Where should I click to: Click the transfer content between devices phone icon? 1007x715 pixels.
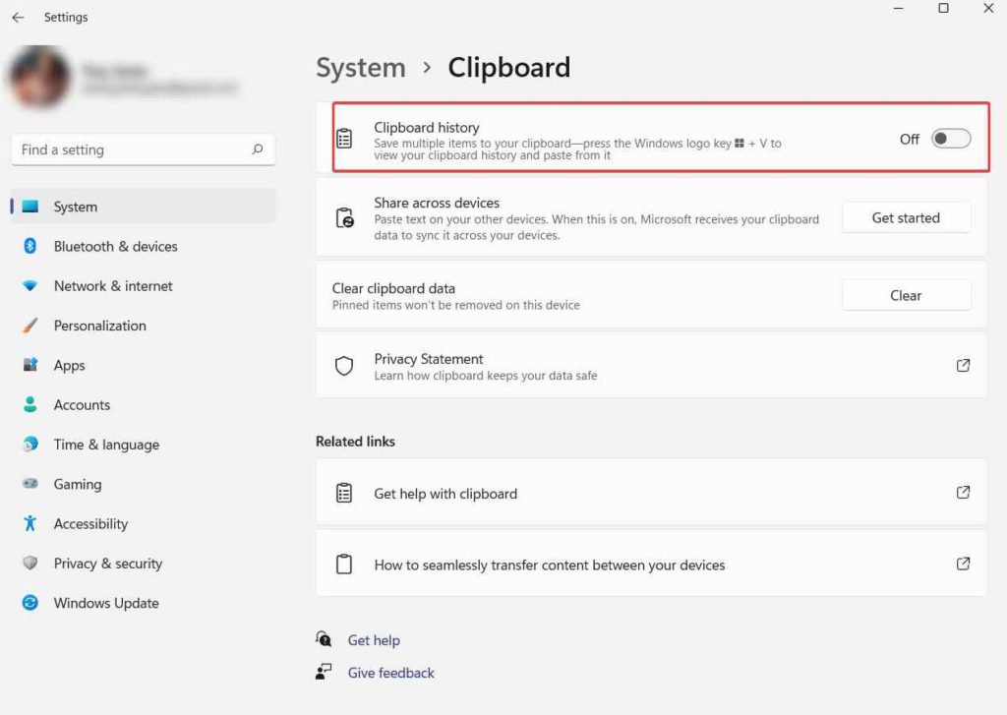point(345,565)
